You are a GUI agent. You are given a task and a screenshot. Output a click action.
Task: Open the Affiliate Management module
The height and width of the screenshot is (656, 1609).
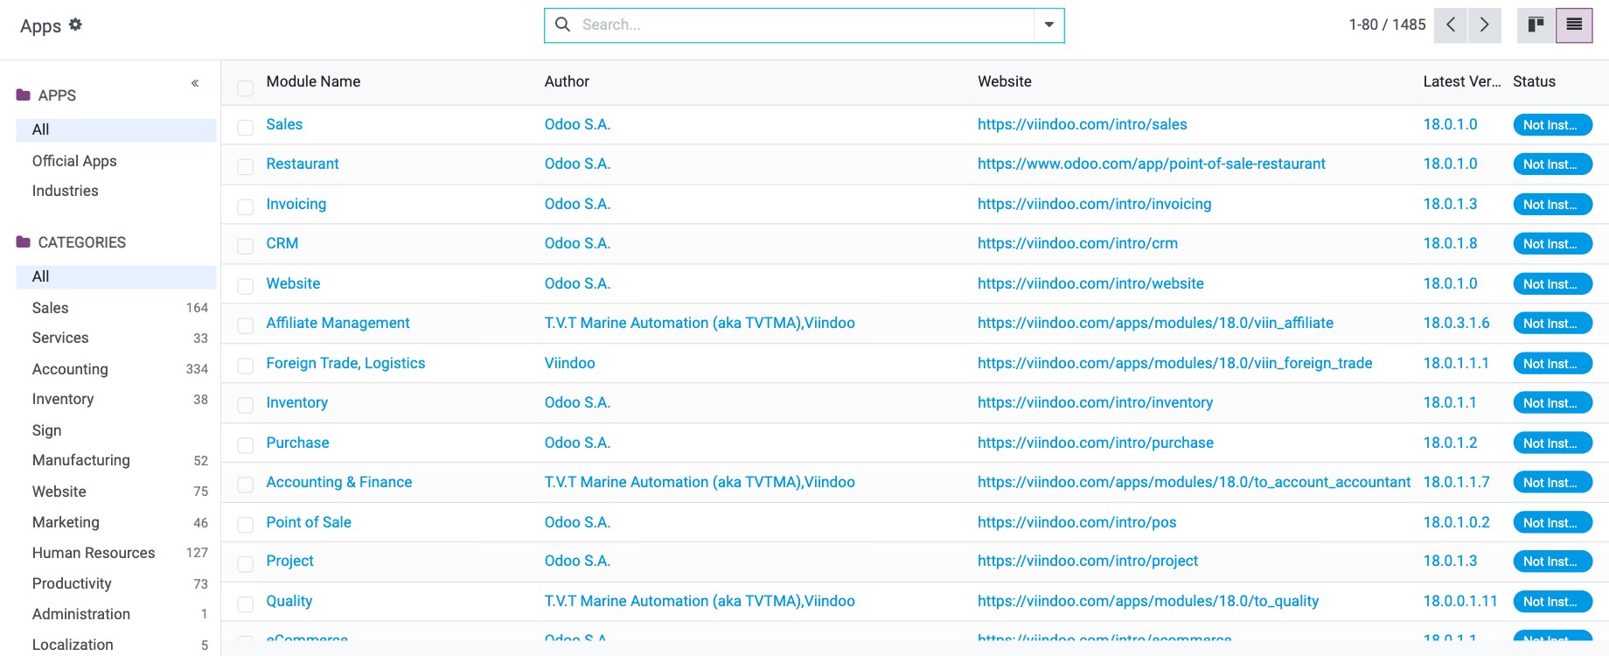[338, 323]
